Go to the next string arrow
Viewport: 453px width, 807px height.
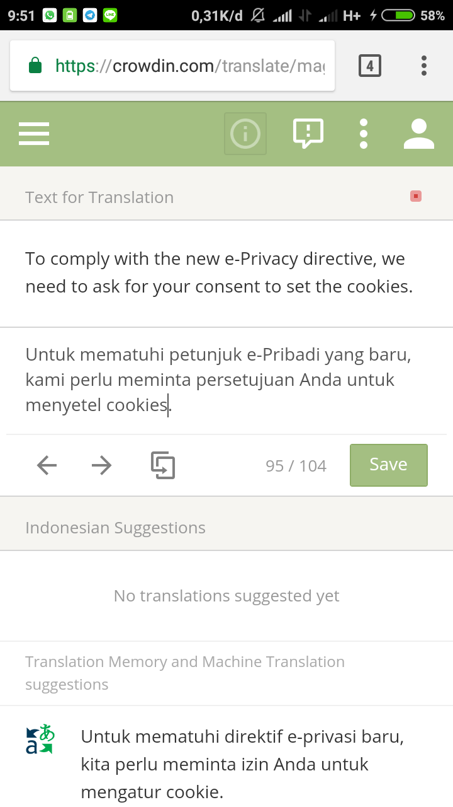101,466
